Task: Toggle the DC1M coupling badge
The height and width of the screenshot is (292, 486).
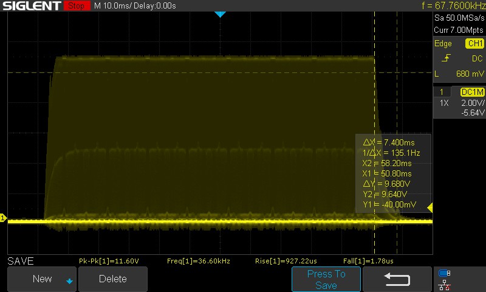Action: [472, 92]
